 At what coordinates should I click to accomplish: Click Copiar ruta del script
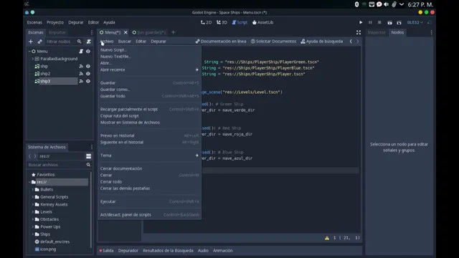150,116
